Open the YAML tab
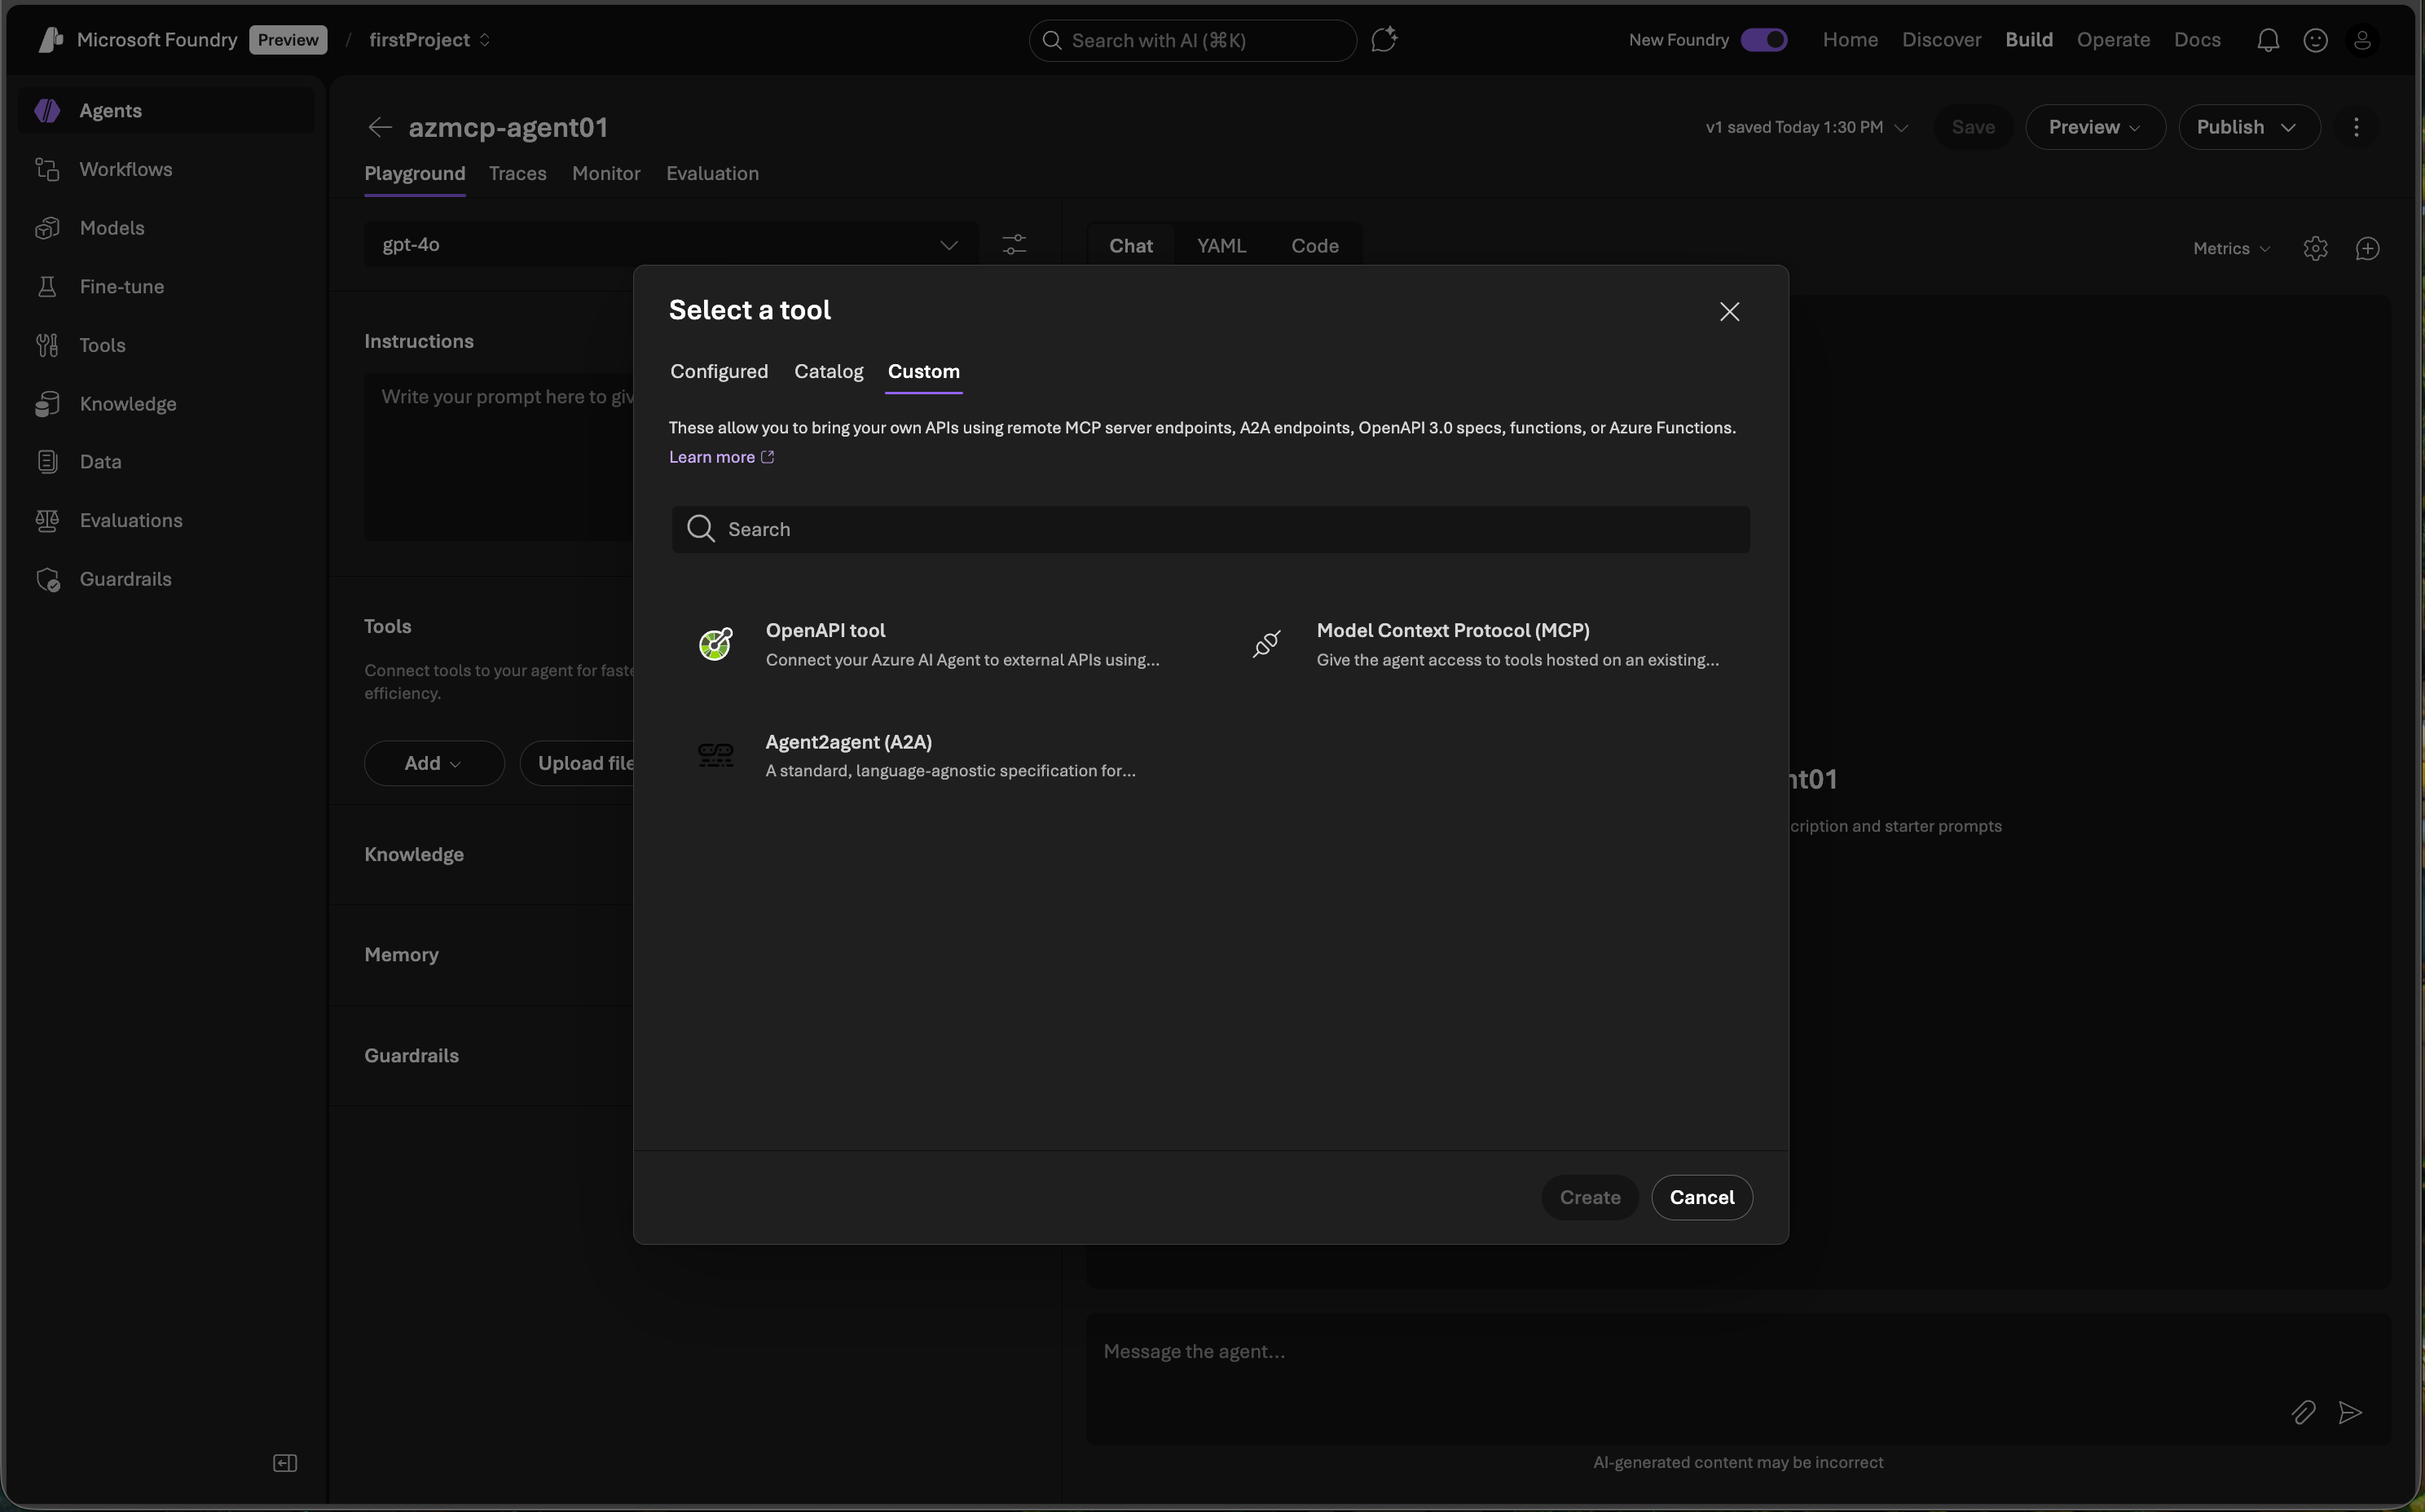Screen dimensions: 2425x1512 pos(1222,245)
